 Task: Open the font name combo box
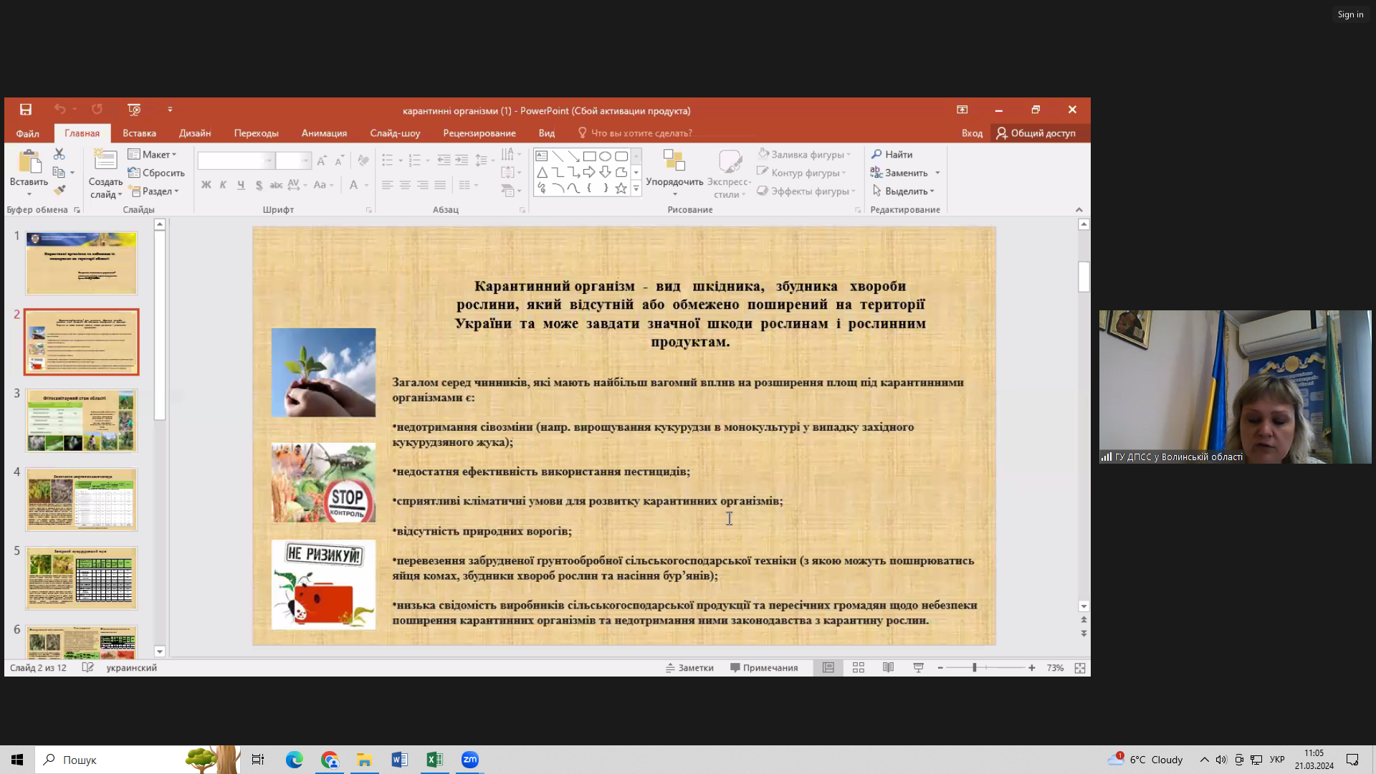tap(236, 161)
